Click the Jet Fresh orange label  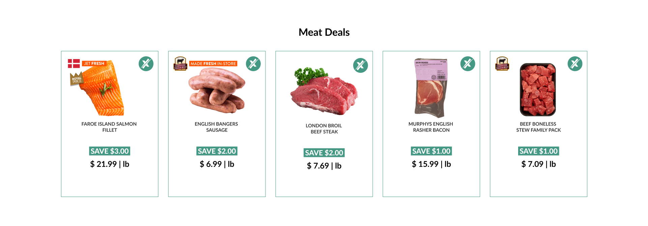[x=94, y=63]
